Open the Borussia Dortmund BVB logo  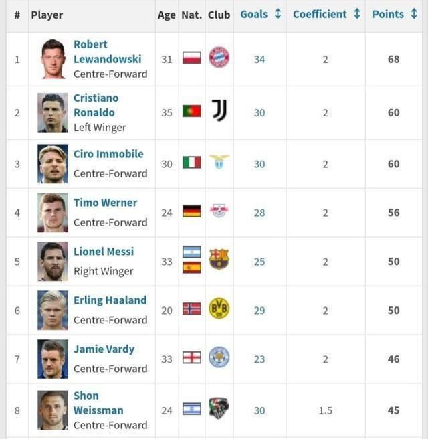tap(219, 309)
